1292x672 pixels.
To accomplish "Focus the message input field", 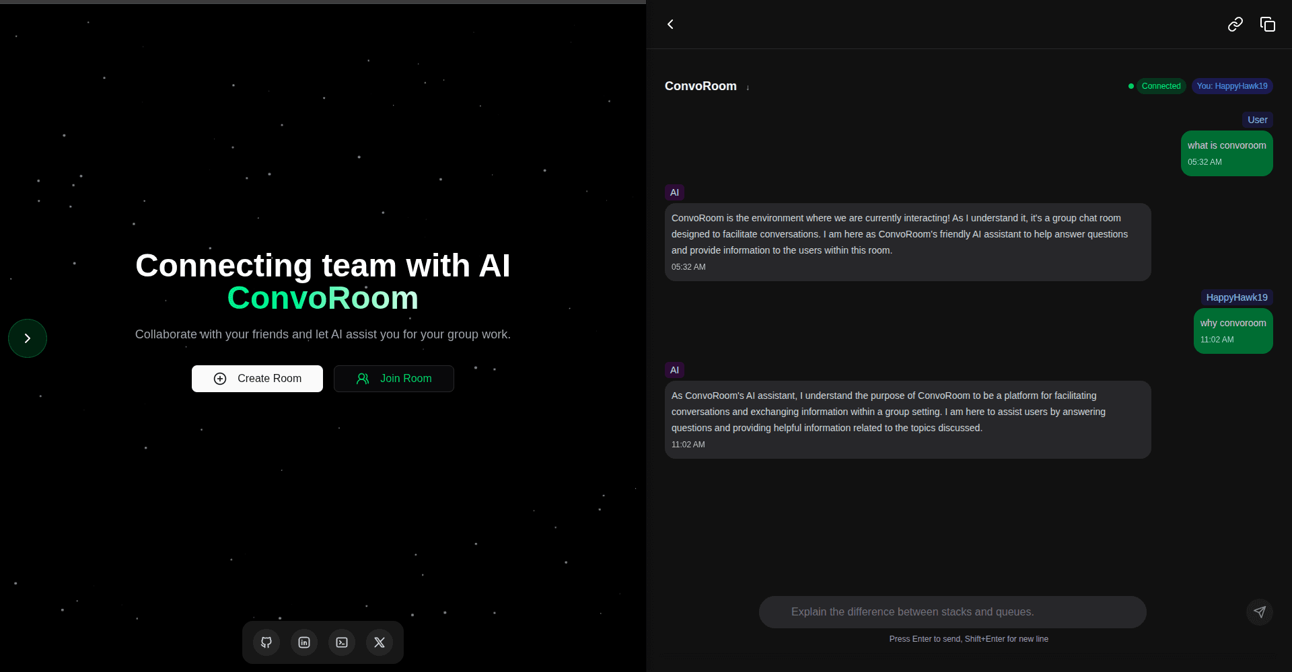I will 952,611.
